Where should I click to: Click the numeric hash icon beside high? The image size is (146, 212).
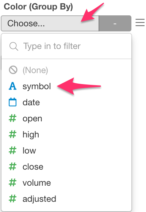click(12, 134)
